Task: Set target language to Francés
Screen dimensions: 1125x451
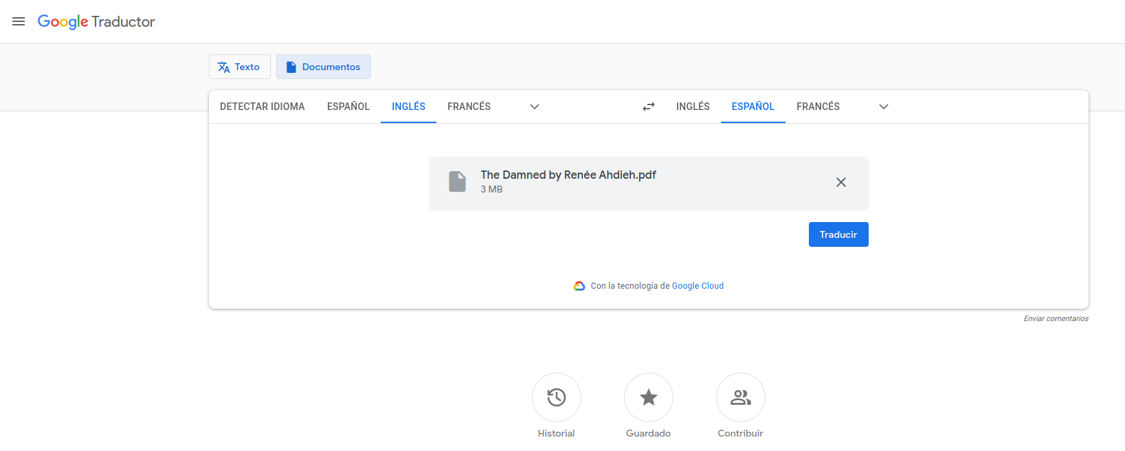Action: point(818,107)
